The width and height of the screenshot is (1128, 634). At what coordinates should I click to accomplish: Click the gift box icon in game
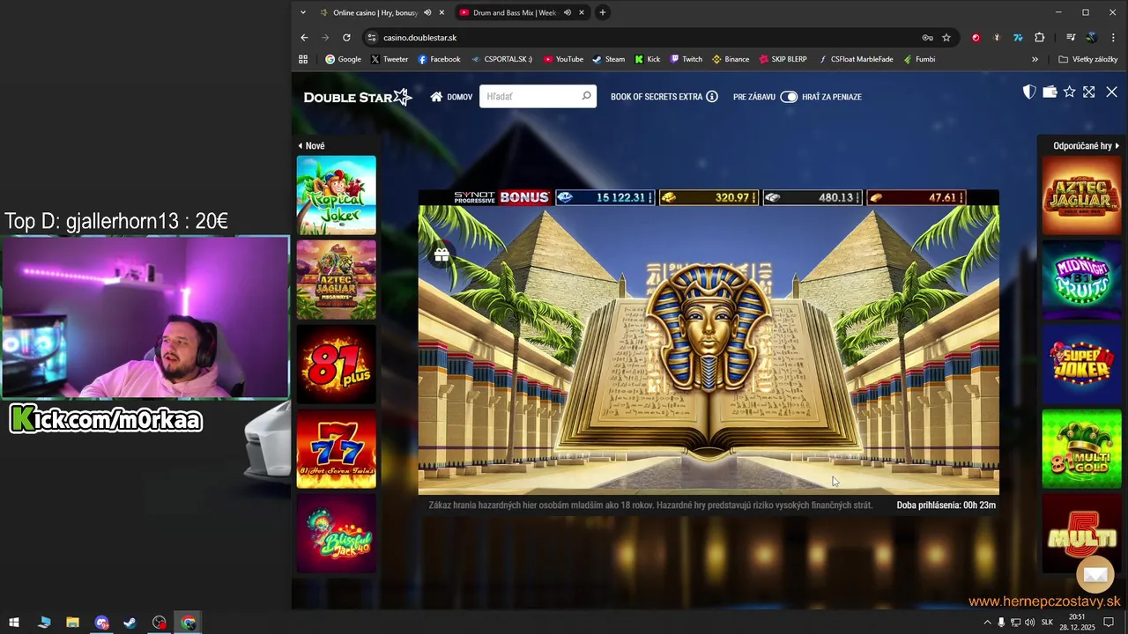[x=442, y=254]
